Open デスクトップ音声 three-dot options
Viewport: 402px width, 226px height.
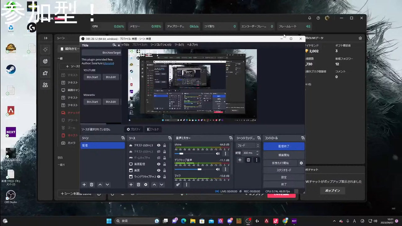click(226, 169)
